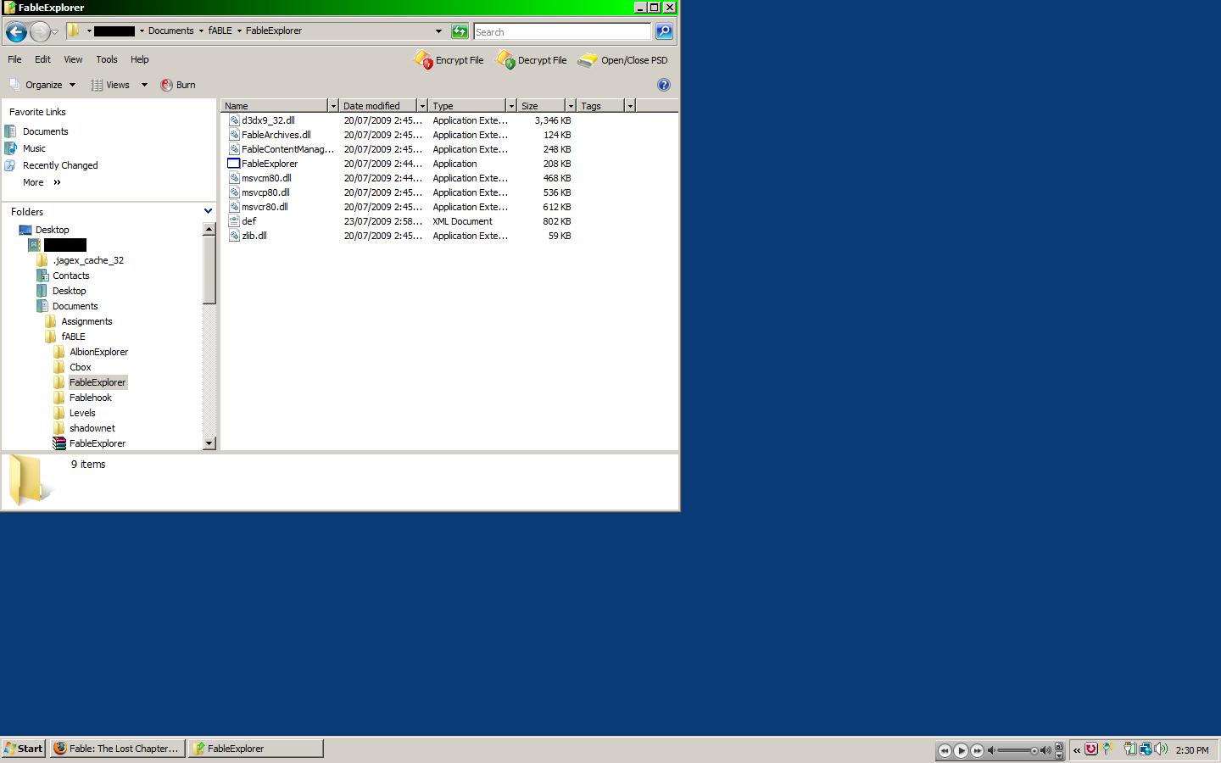Viewport: 1221px width, 763px height.
Task: Adjust the media player volume slider
Action: pyautogui.click(x=1018, y=750)
